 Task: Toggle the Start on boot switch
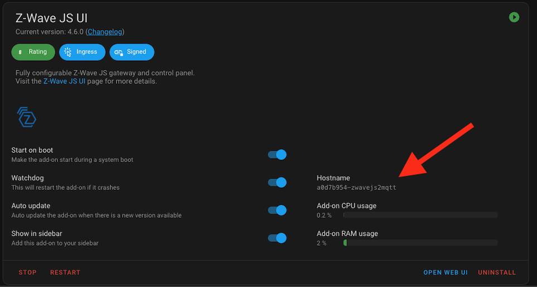277,155
